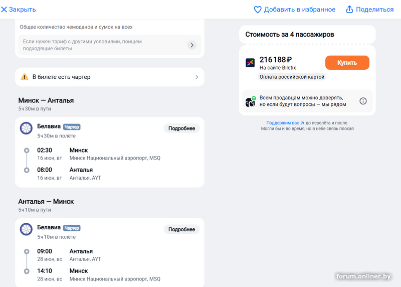Open other fare conditions arrow
The height and width of the screenshot is (287, 401).
(191, 45)
